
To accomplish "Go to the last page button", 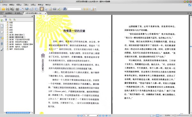I will pos(103,115).
